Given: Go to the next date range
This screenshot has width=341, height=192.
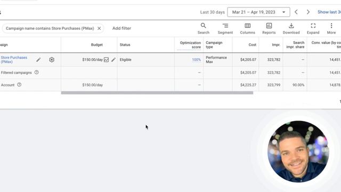Looking at the screenshot, I should (x=308, y=12).
